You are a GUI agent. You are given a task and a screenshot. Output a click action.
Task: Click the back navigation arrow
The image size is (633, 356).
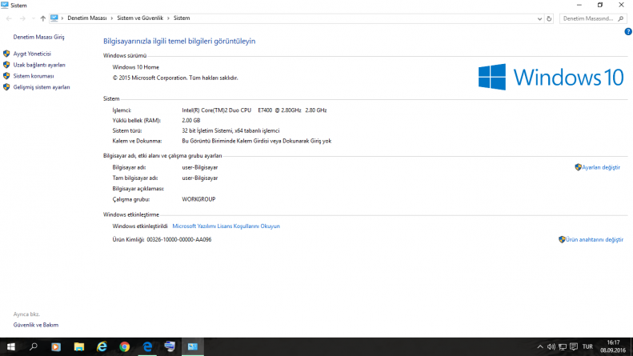(9, 18)
